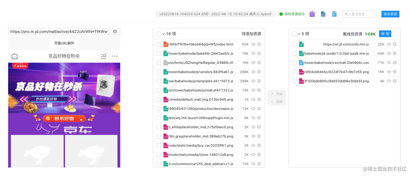This screenshot has height=177, width=412.
Task: Open second placeholder product thumbnail
Action: pos(91,151)
